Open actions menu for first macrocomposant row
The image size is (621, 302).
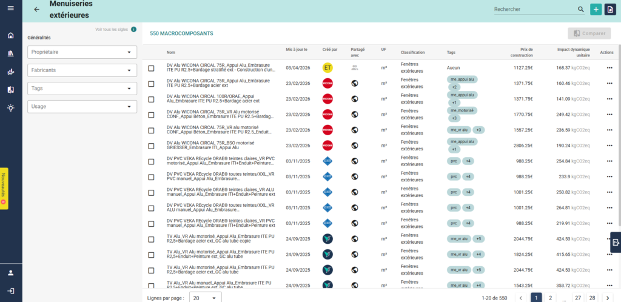(x=609, y=68)
